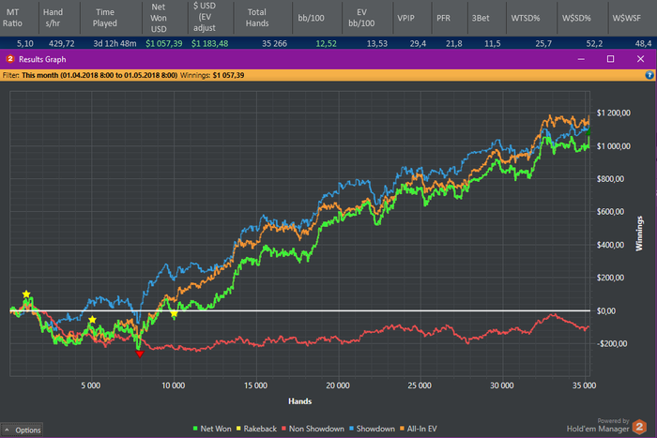Click the -$200,00 y-axis label
Screen dimensions: 657x438
pos(612,344)
